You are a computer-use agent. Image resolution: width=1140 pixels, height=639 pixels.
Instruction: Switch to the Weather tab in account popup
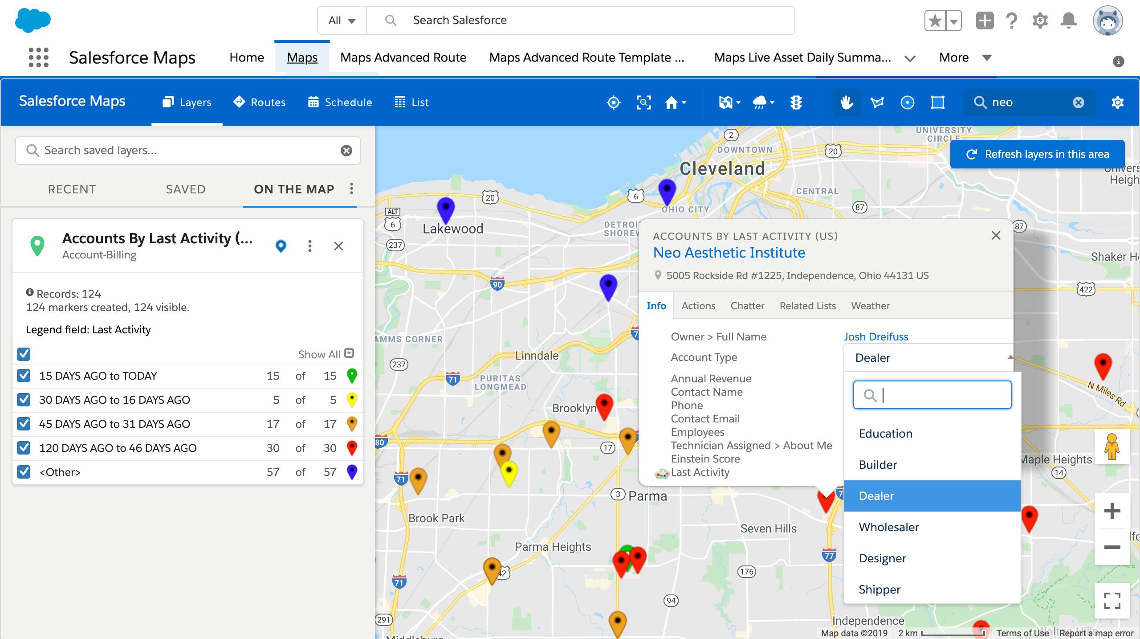tap(870, 305)
